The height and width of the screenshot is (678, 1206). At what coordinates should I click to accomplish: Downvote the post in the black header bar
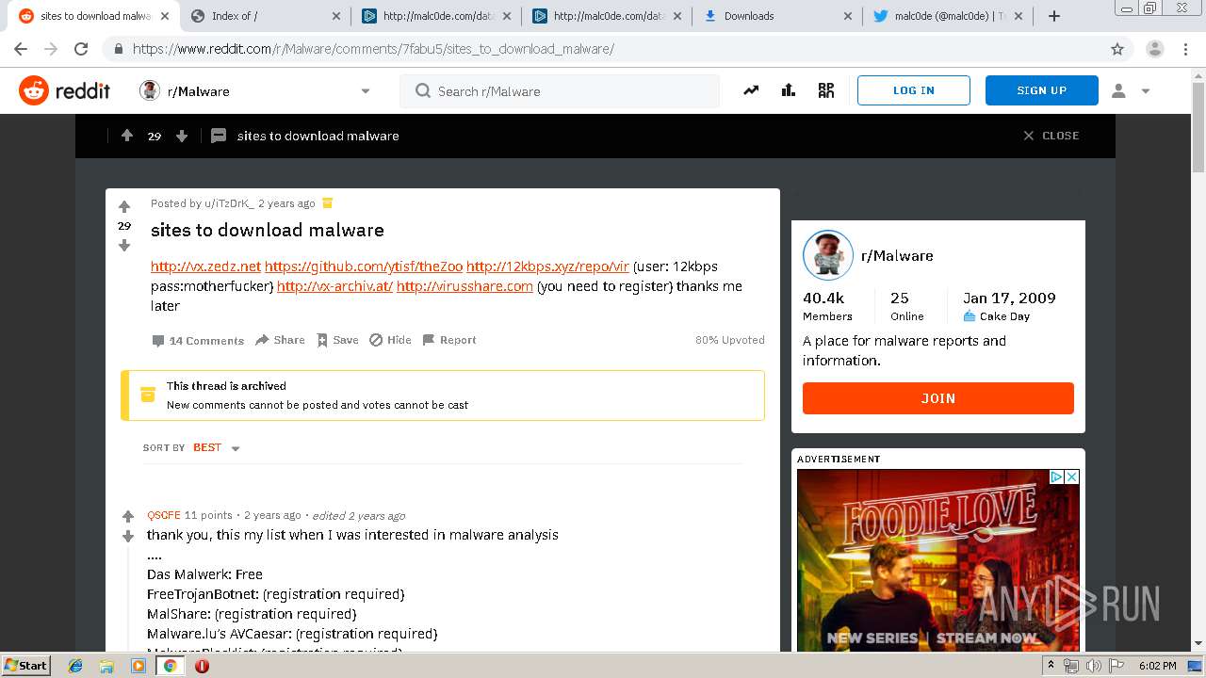pos(182,136)
